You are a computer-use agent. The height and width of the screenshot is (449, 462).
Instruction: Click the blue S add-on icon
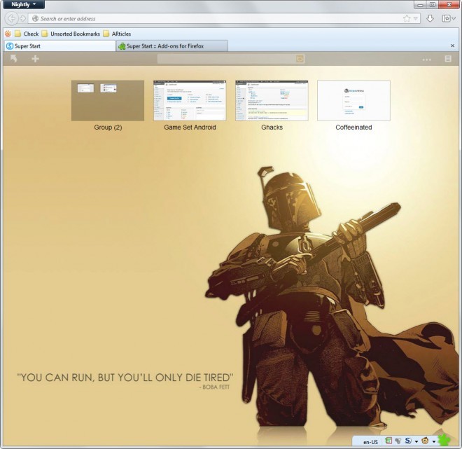click(408, 441)
